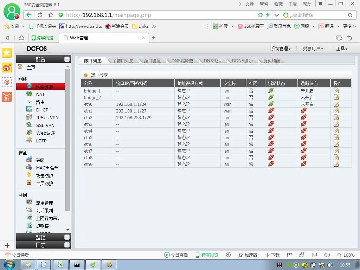360x270 pixels.
Task: Open the 工具 dropdown in DCFOS header
Action: coord(342,49)
